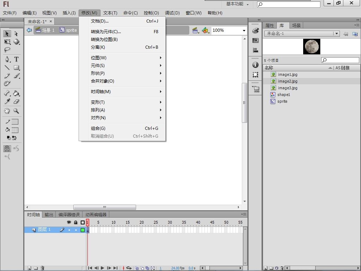Select the Paint Bucket tool

[x=16, y=94]
